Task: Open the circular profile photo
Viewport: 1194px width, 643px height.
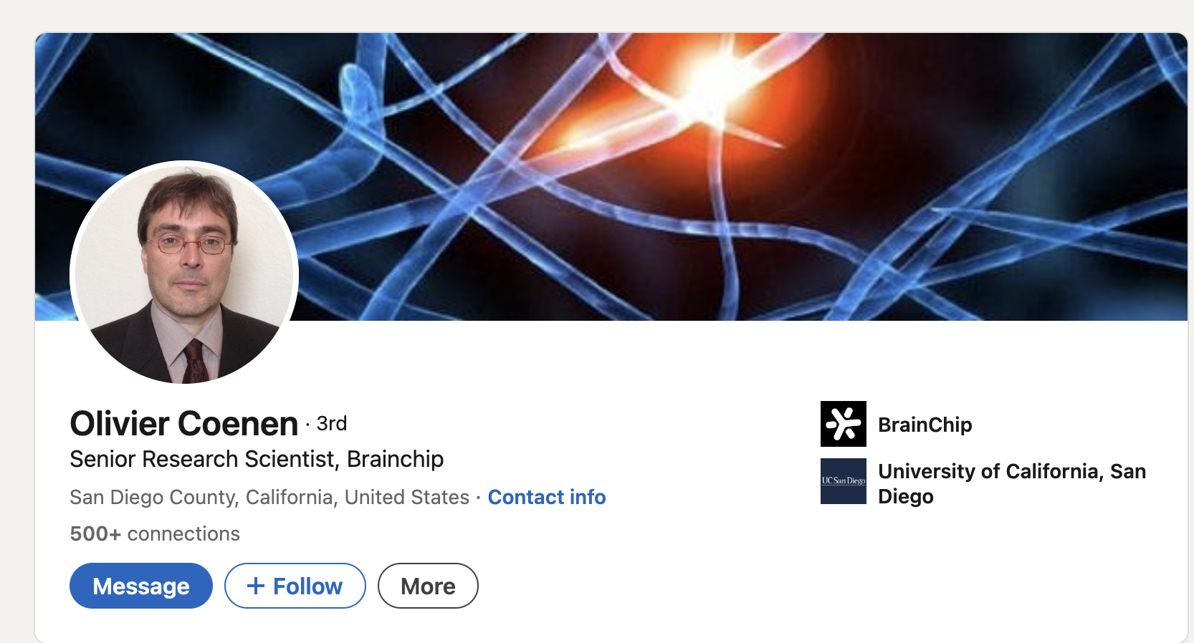Action: pyautogui.click(x=184, y=273)
